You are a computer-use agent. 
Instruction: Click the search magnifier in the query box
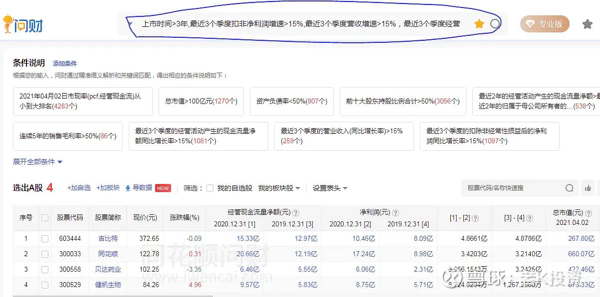495,24
